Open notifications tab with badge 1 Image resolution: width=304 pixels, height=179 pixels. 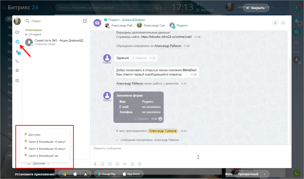coord(18,52)
